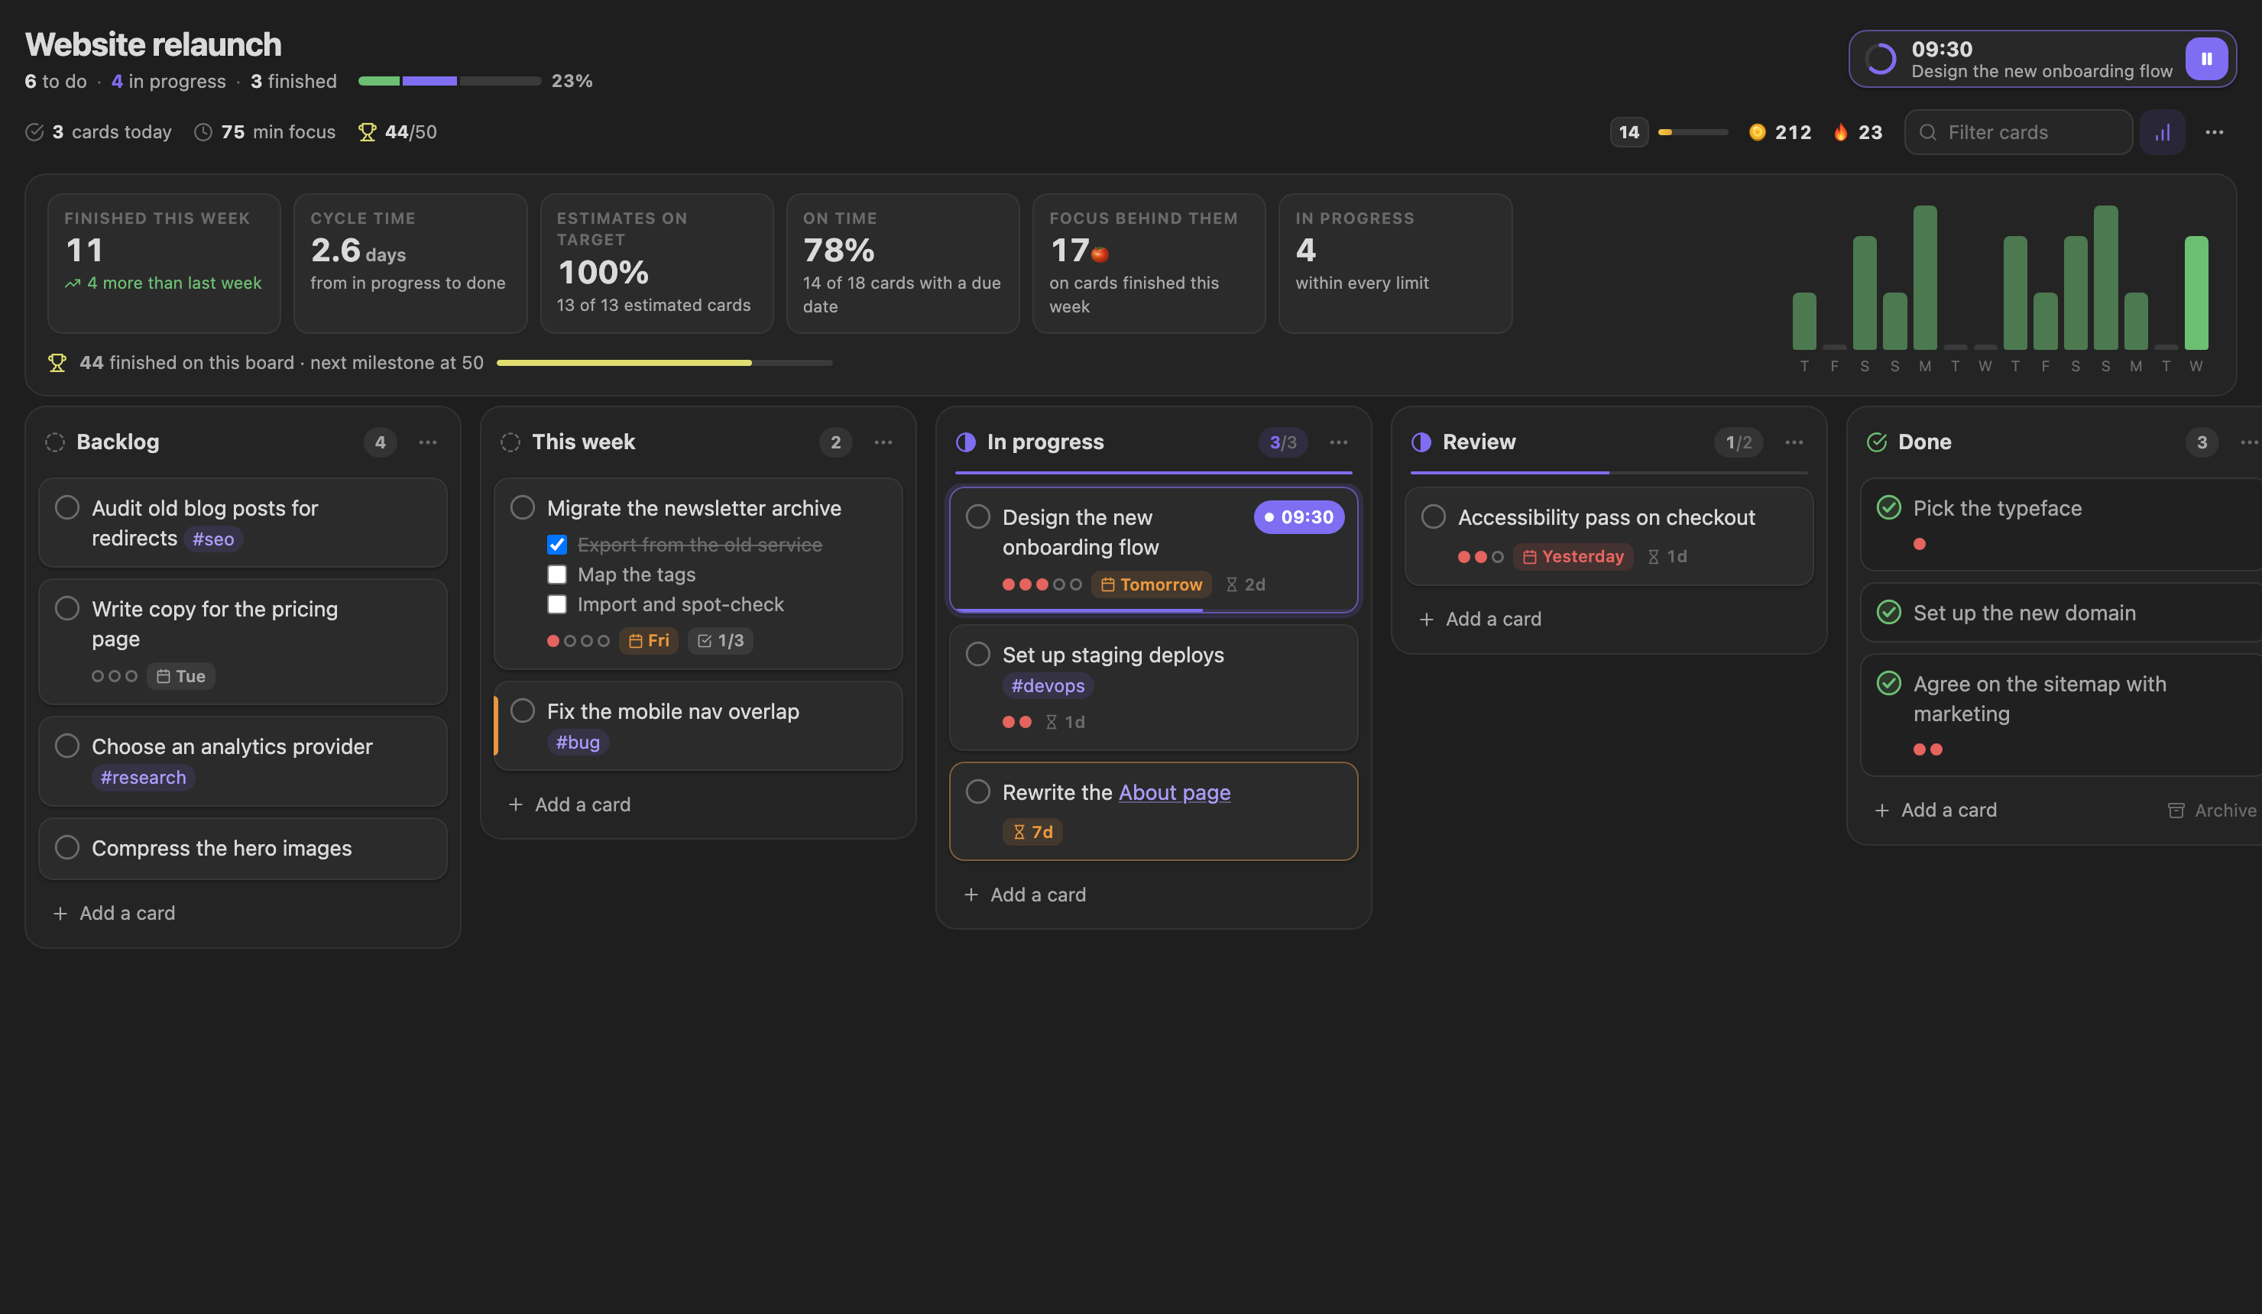Uncheck Export from the old service
This screenshot has width=2262, height=1314.
click(556, 545)
